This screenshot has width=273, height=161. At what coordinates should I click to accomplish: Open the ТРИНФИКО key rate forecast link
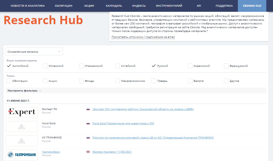coord(153,137)
